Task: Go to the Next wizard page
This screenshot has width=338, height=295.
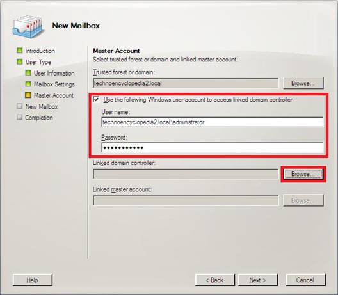Action: click(258, 280)
